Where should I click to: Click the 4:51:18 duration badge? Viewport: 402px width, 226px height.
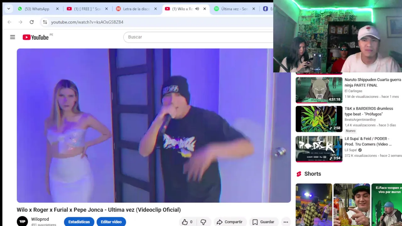(334, 100)
